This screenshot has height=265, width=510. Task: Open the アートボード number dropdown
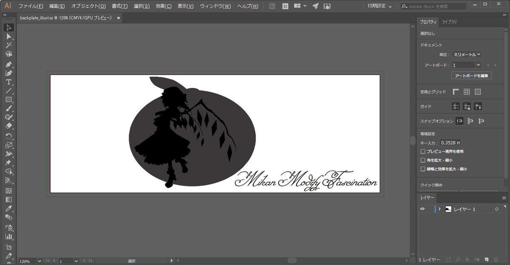478,65
